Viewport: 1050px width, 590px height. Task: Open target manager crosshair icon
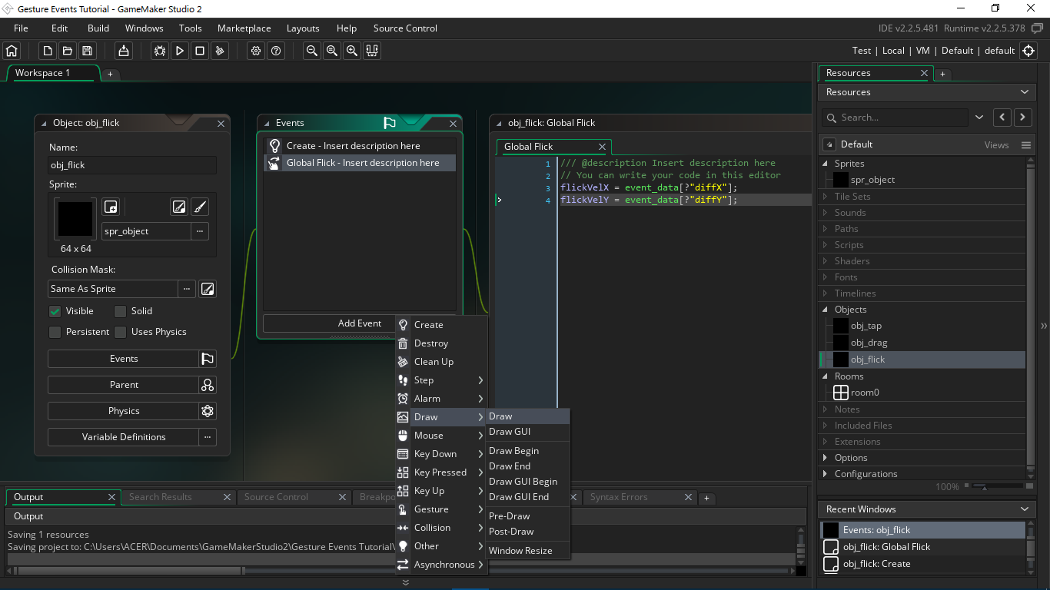pyautogui.click(x=1028, y=51)
